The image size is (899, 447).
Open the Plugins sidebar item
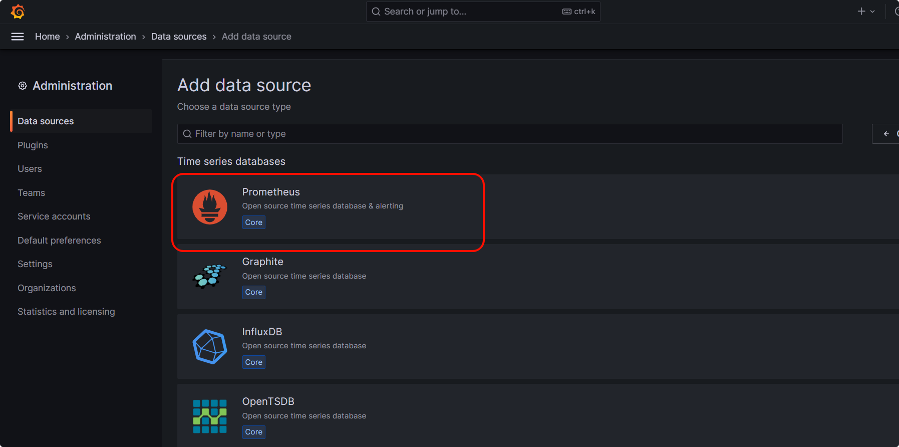click(33, 145)
